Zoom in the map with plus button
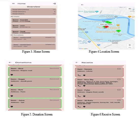Viewport: 139px width, 119px height. click(130, 45)
